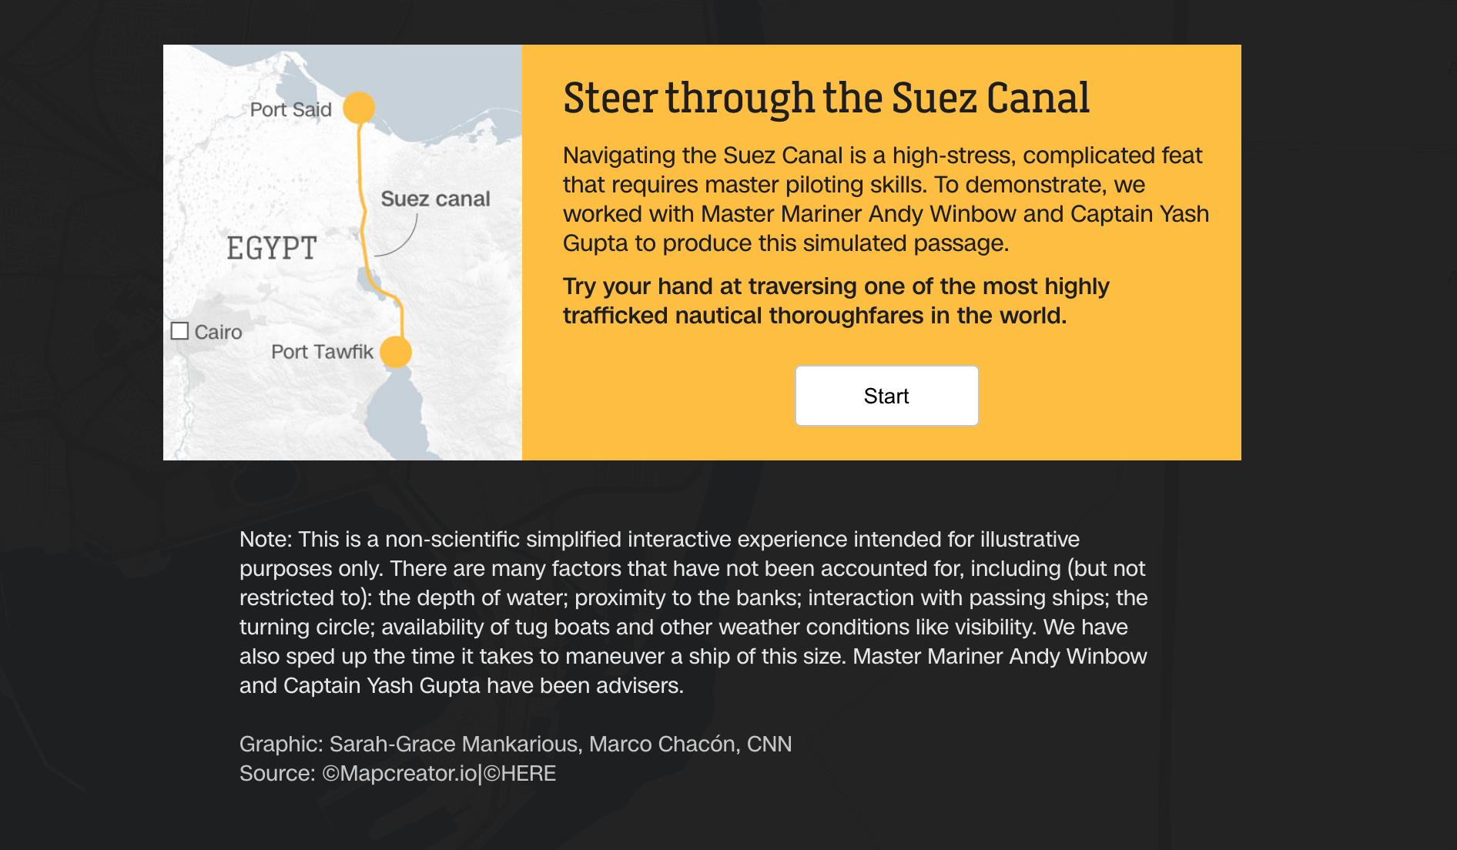This screenshot has height=850, width=1457.
Task: Click the Cairo square marker
Action: pos(179,331)
